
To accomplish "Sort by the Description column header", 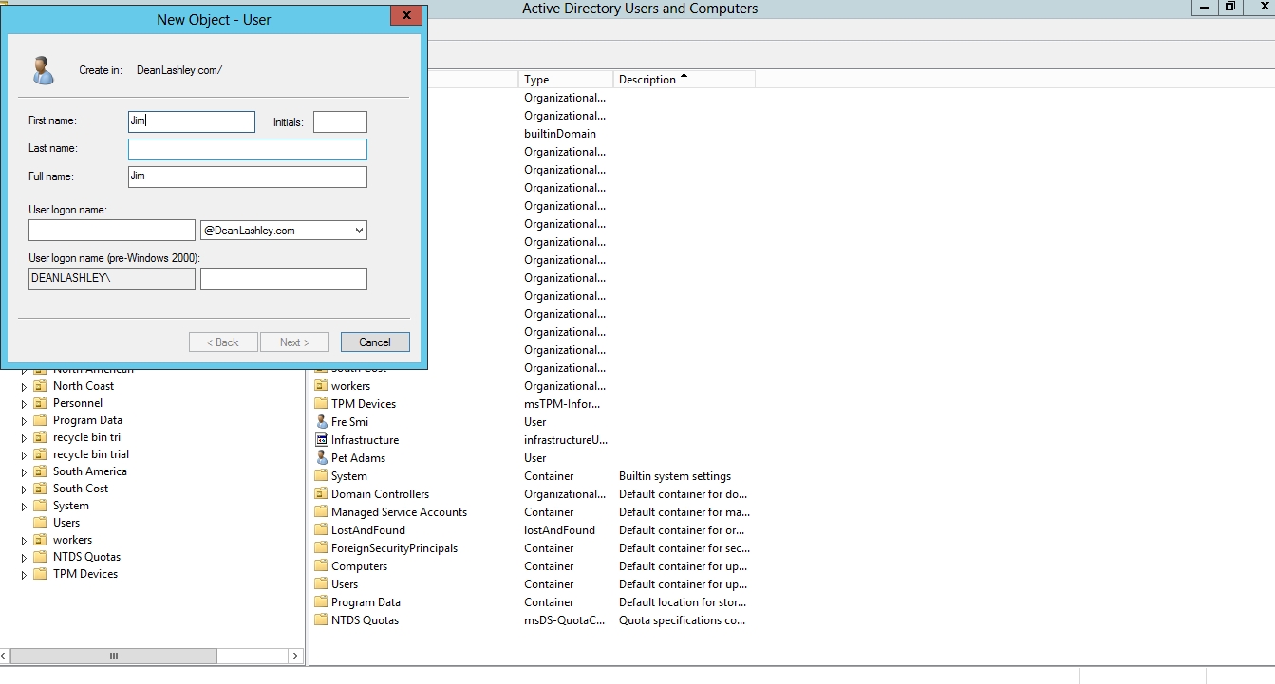I will pos(684,80).
